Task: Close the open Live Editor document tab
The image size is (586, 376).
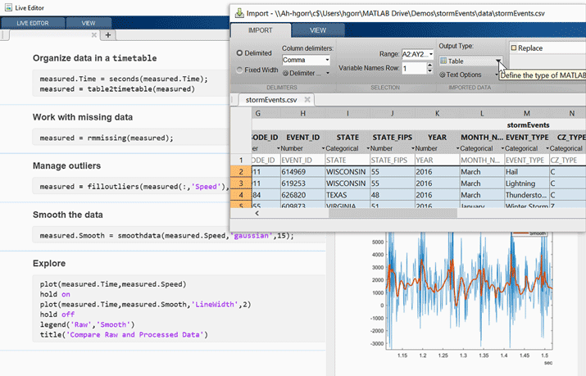Action: tap(96, 35)
